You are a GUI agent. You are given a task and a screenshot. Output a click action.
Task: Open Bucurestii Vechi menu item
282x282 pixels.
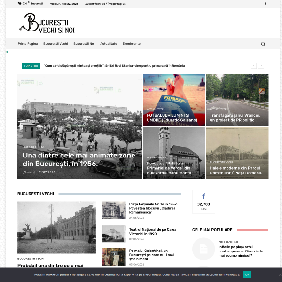pyautogui.click(x=55, y=44)
